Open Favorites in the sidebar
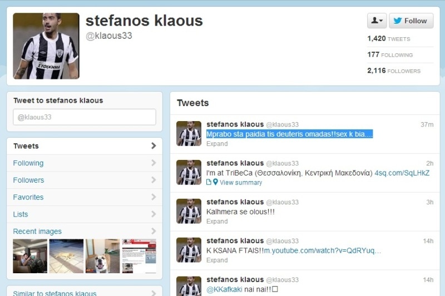Screen dimensions: 445x296 85,197
